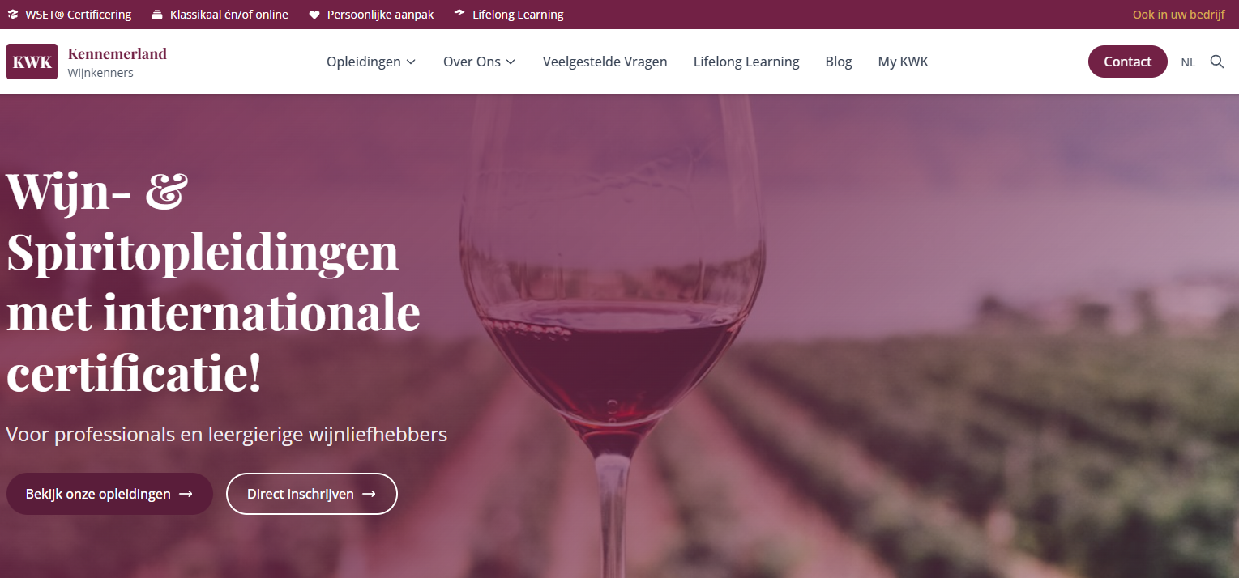Click the Contact button
Screen dimensions: 1239x578
click(x=1128, y=62)
